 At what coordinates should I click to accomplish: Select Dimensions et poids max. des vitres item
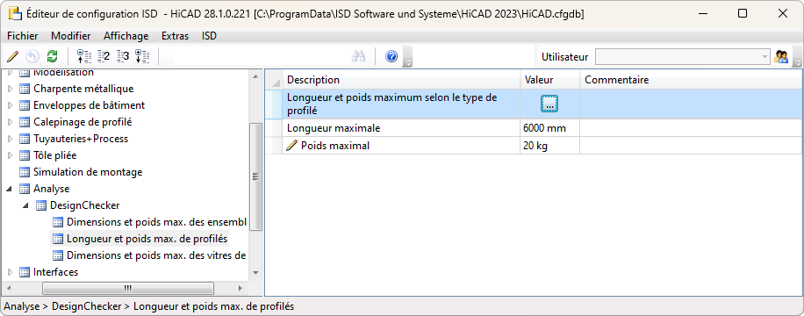point(156,255)
